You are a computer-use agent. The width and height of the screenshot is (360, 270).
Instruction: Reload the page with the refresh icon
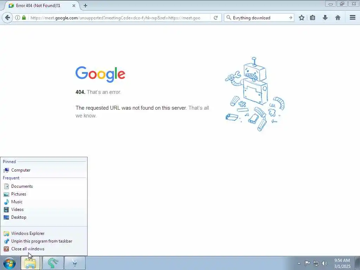pos(216,18)
